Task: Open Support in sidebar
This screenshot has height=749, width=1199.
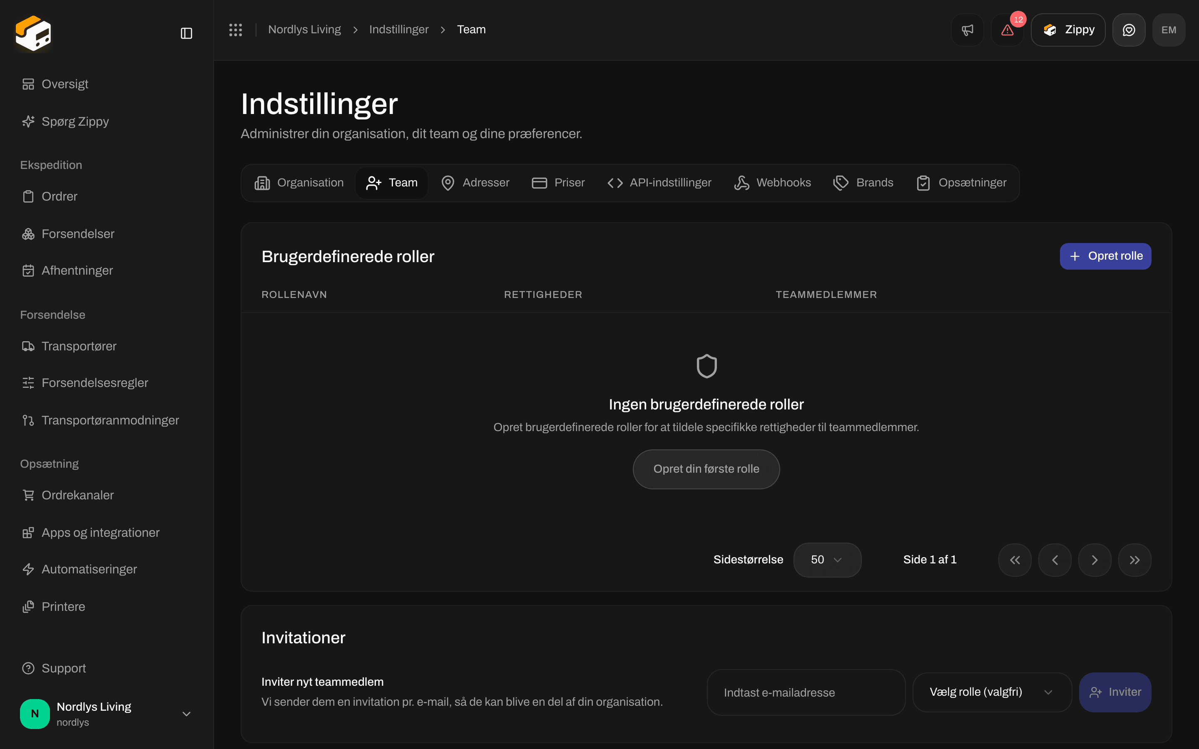Action: (x=107, y=668)
